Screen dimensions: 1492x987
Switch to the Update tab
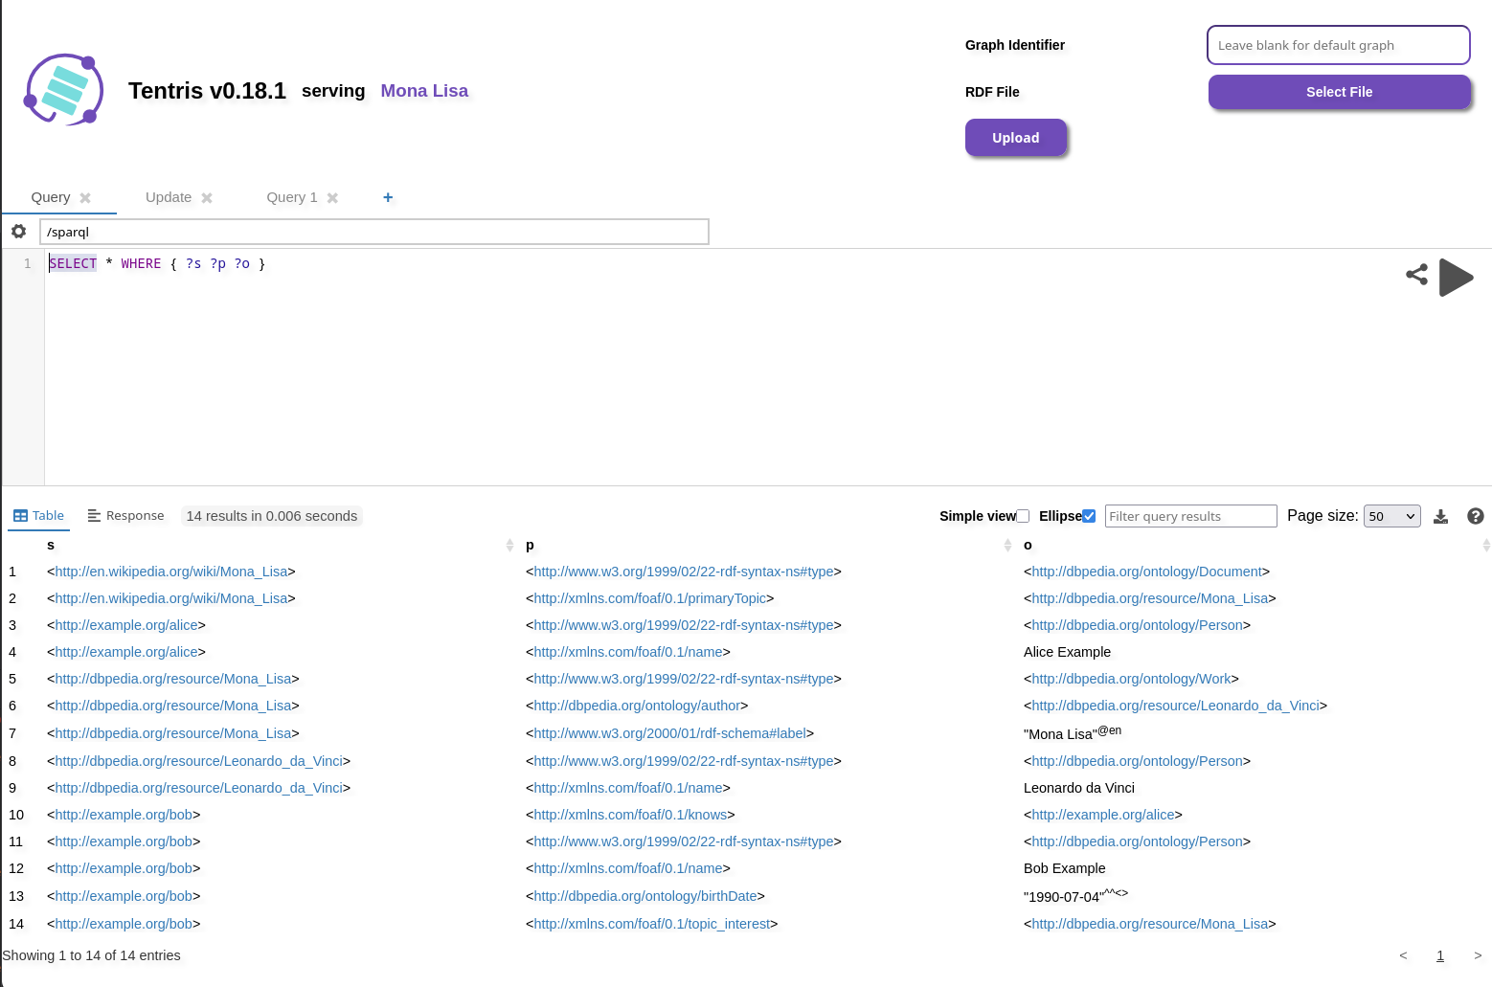[x=169, y=197]
